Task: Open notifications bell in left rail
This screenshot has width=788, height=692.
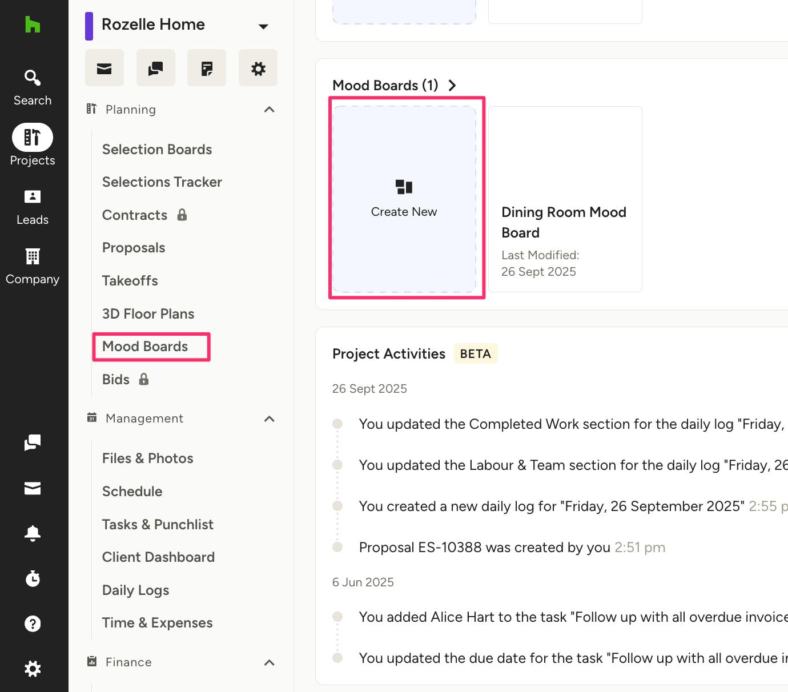Action: (33, 533)
